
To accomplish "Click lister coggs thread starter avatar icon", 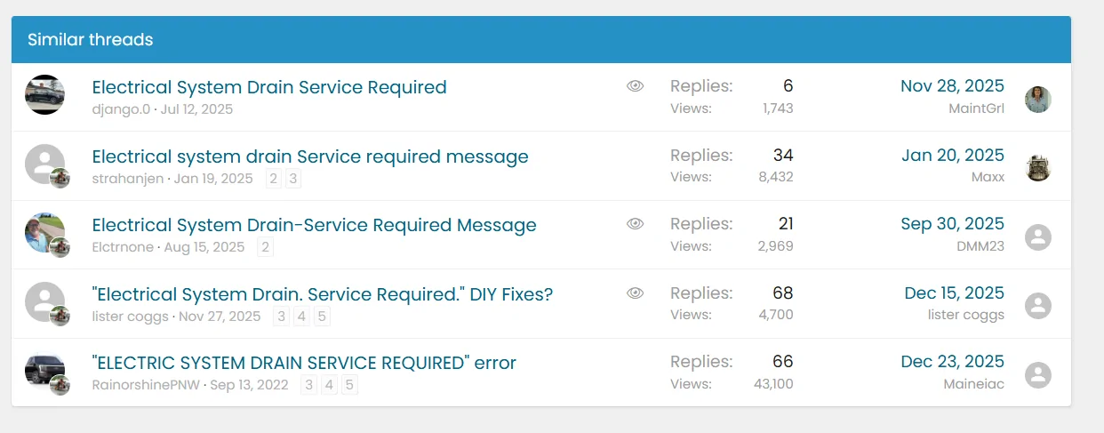I will 44,301.
